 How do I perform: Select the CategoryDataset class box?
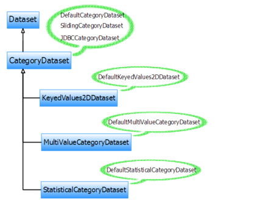39,60
